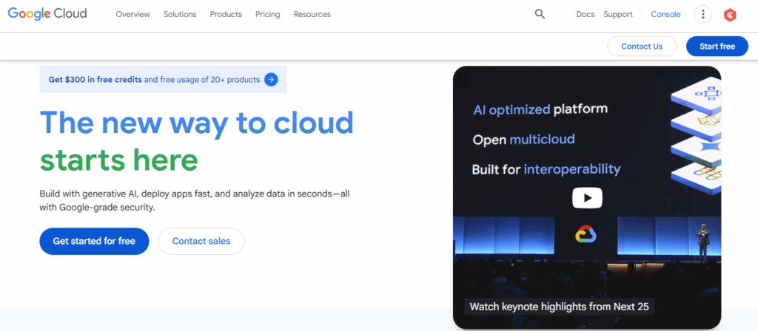The width and height of the screenshot is (758, 331).
Task: Click the arrow icon in free credits banner
Action: click(x=271, y=80)
